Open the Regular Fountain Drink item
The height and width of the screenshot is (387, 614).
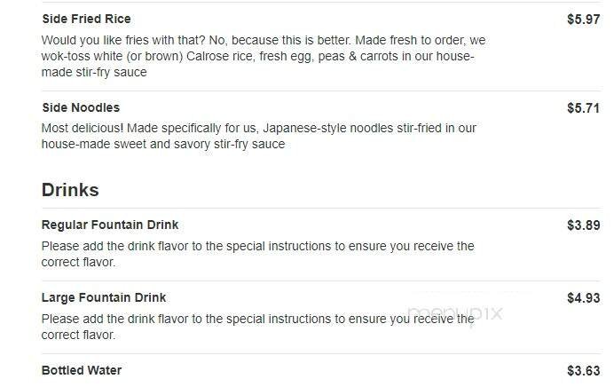(x=110, y=225)
